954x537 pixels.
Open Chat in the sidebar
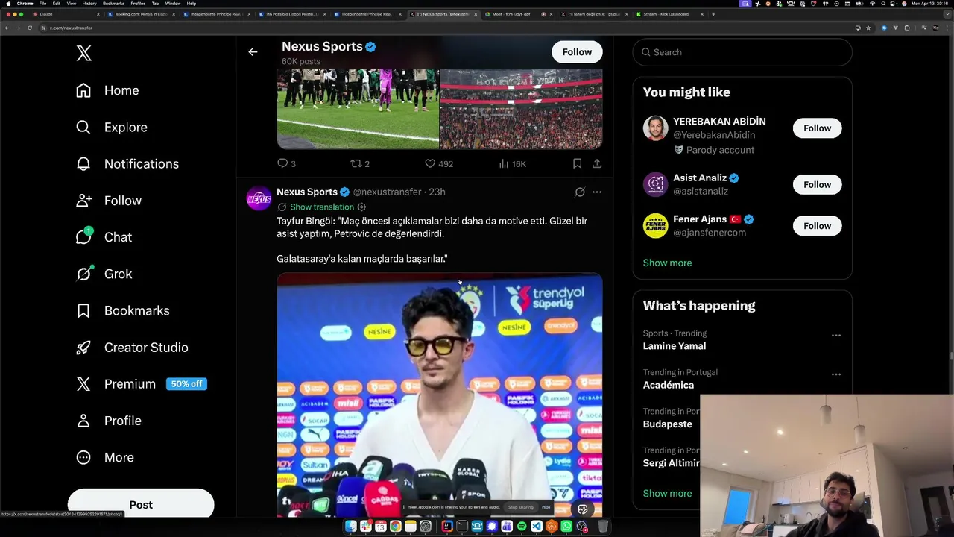[104, 236]
